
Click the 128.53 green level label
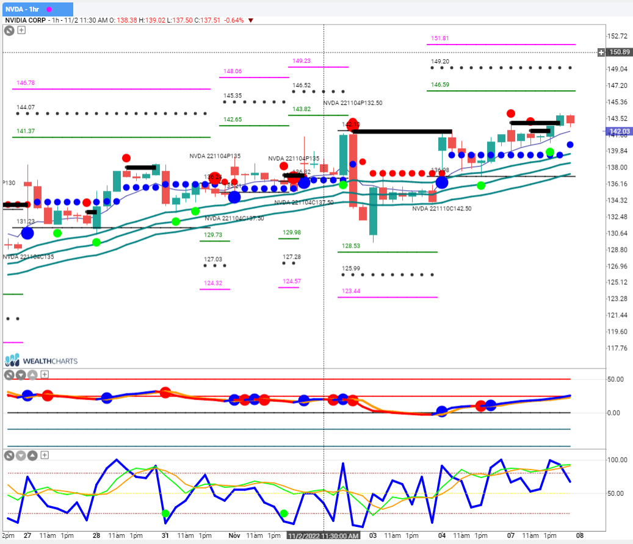click(351, 246)
